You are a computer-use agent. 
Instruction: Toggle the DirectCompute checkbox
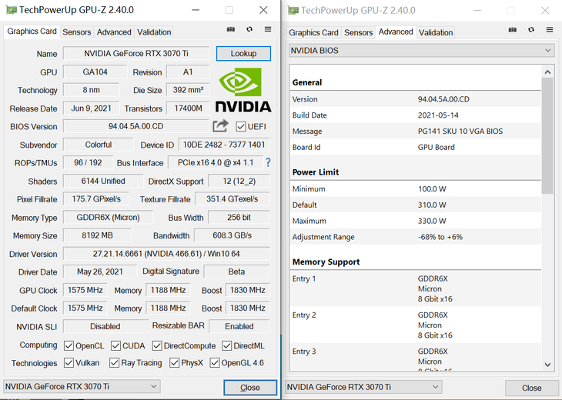point(156,345)
